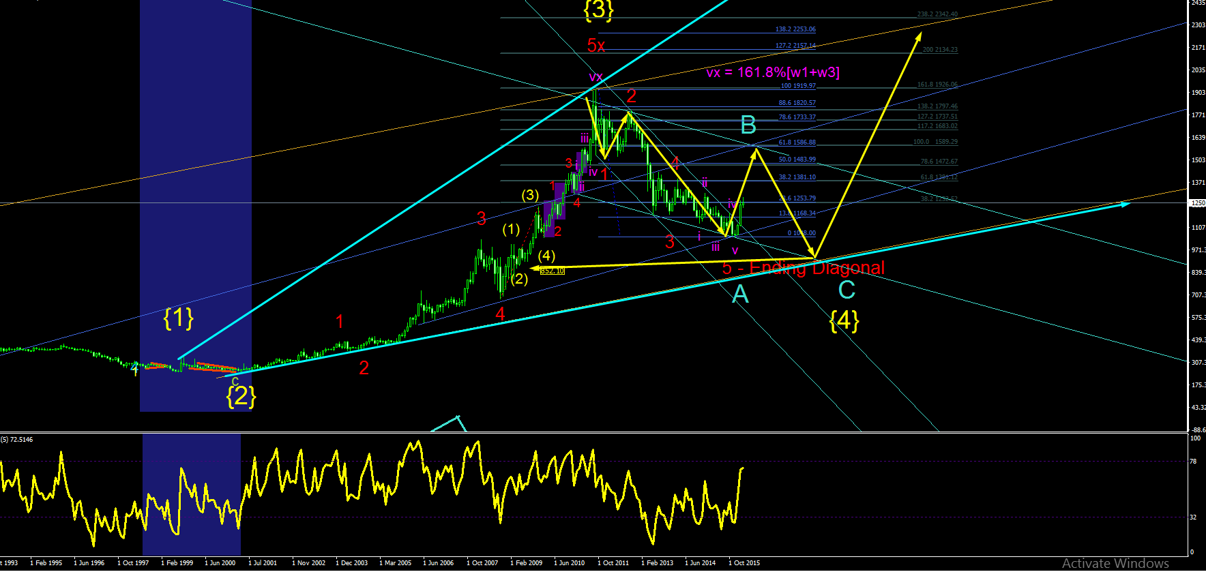Click Fibonacci extension '127.2 1737.51'

[937, 117]
